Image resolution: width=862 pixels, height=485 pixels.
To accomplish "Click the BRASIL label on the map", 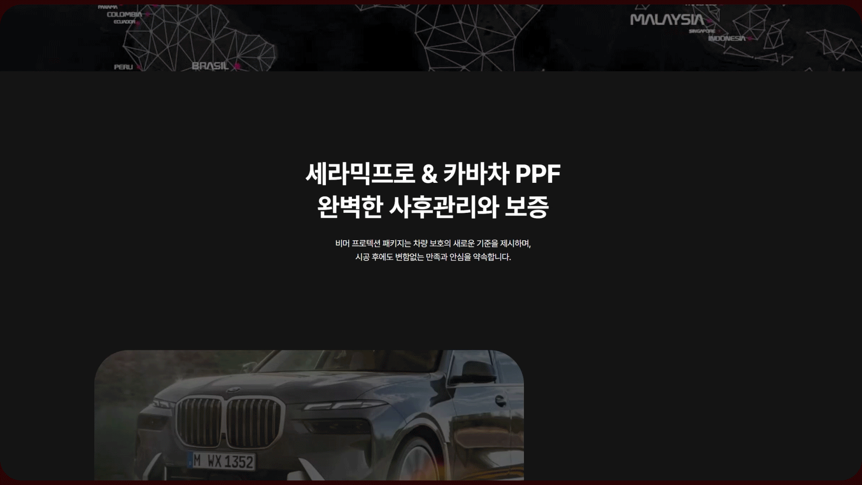I will [210, 66].
